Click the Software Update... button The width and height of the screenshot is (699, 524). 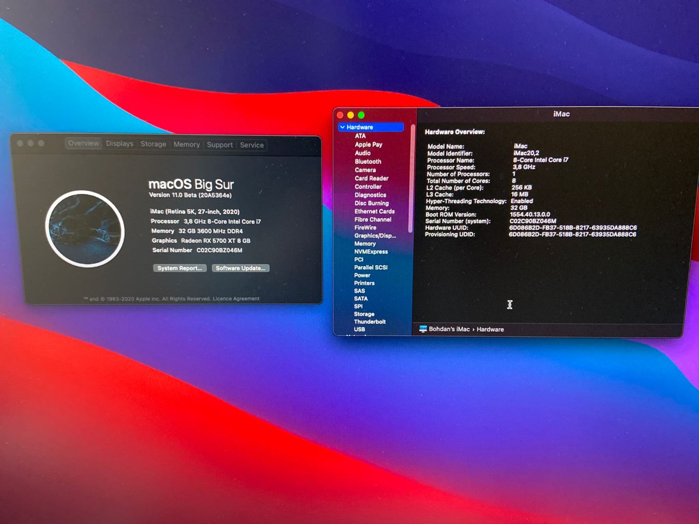[240, 268]
